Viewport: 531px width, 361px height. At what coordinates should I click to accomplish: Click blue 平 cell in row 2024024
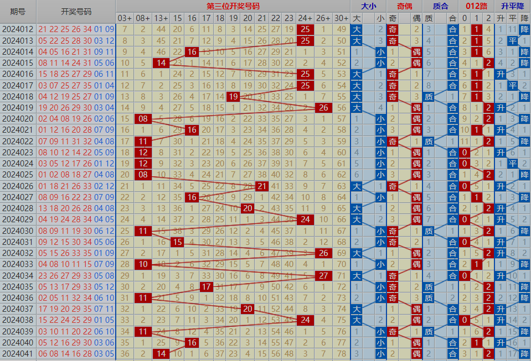[513, 164]
